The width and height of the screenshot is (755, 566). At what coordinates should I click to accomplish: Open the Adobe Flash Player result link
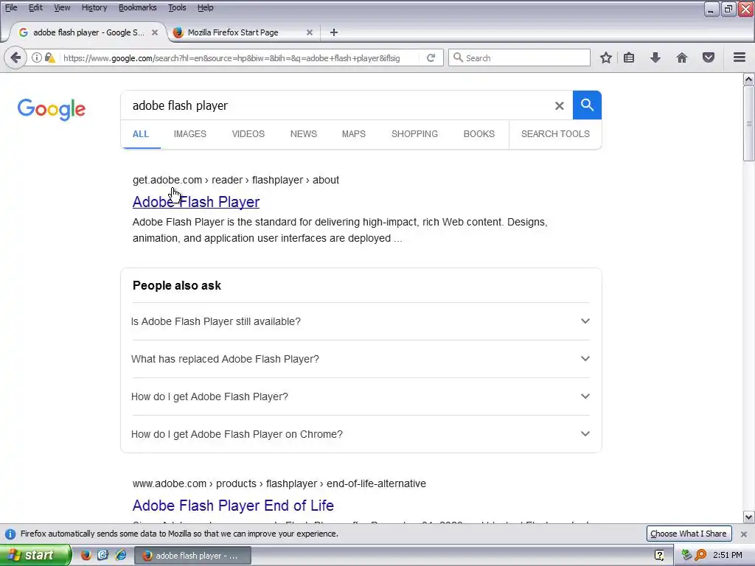(196, 202)
